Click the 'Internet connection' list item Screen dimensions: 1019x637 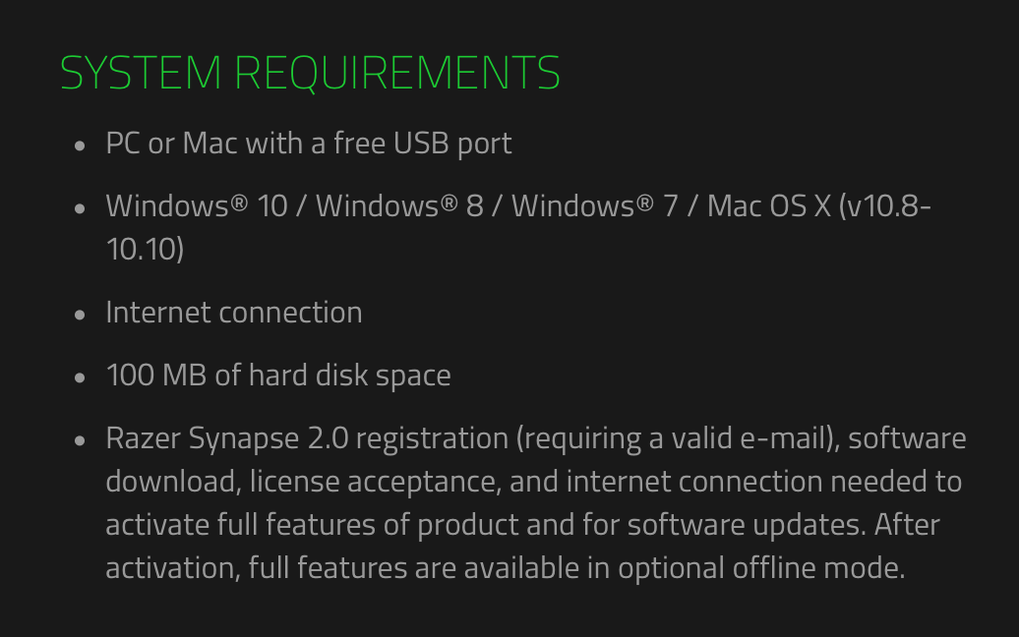pos(234,313)
